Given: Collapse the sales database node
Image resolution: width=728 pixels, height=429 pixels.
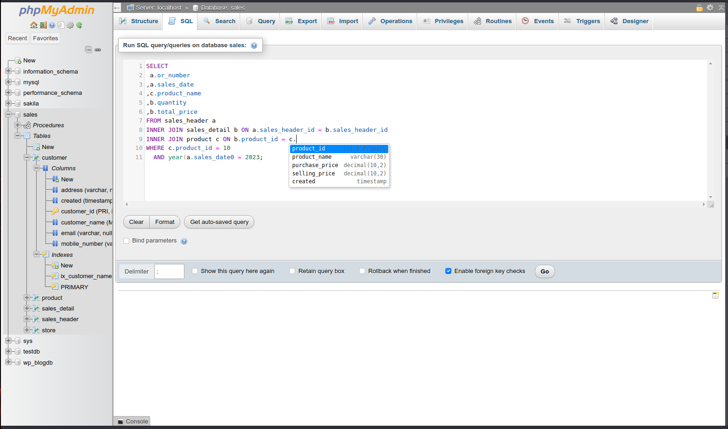Looking at the screenshot, I should (x=8, y=114).
